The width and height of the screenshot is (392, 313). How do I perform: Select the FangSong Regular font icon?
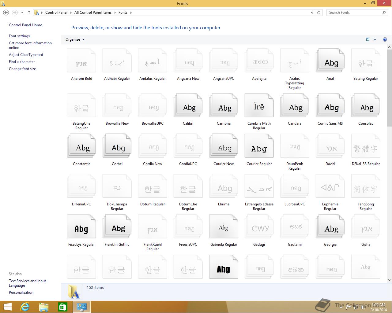pos(366,186)
